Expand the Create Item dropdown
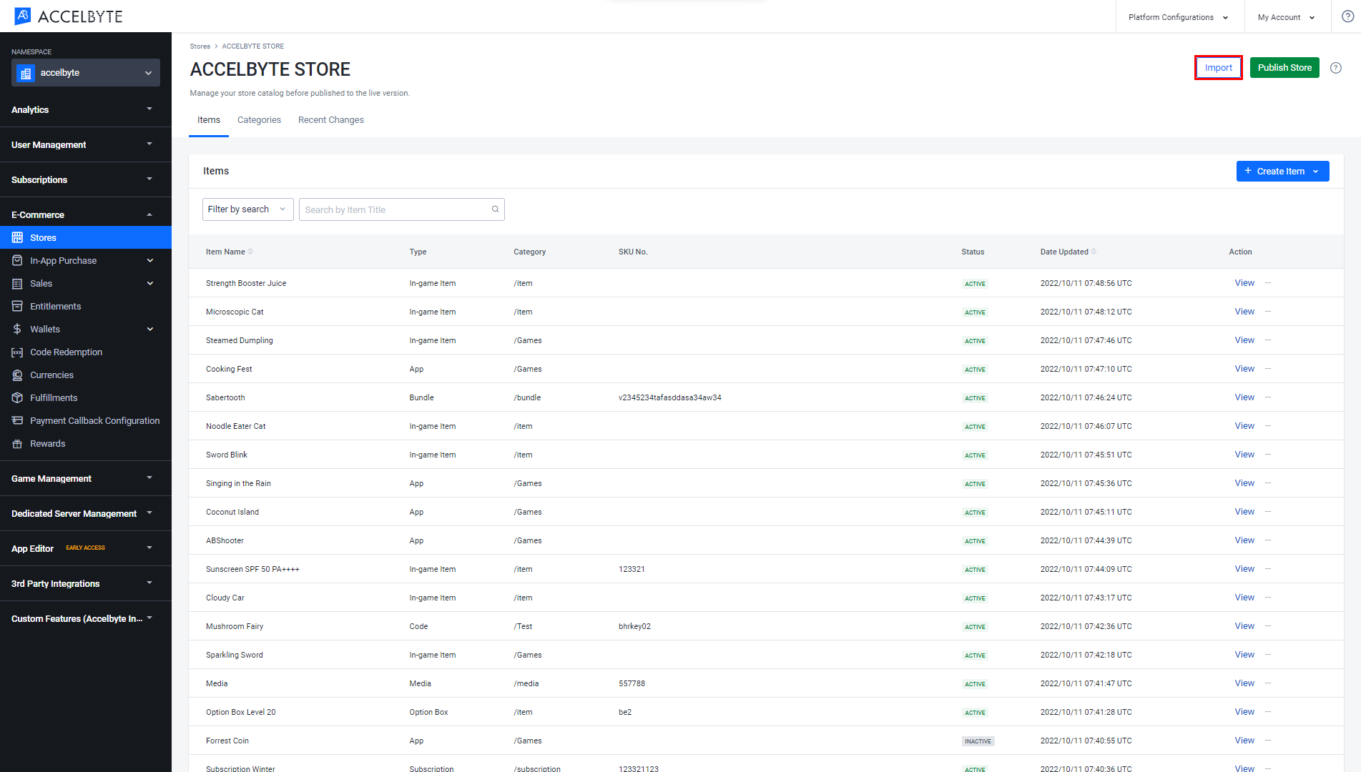Viewport: 1361px width, 772px height. (x=1282, y=172)
